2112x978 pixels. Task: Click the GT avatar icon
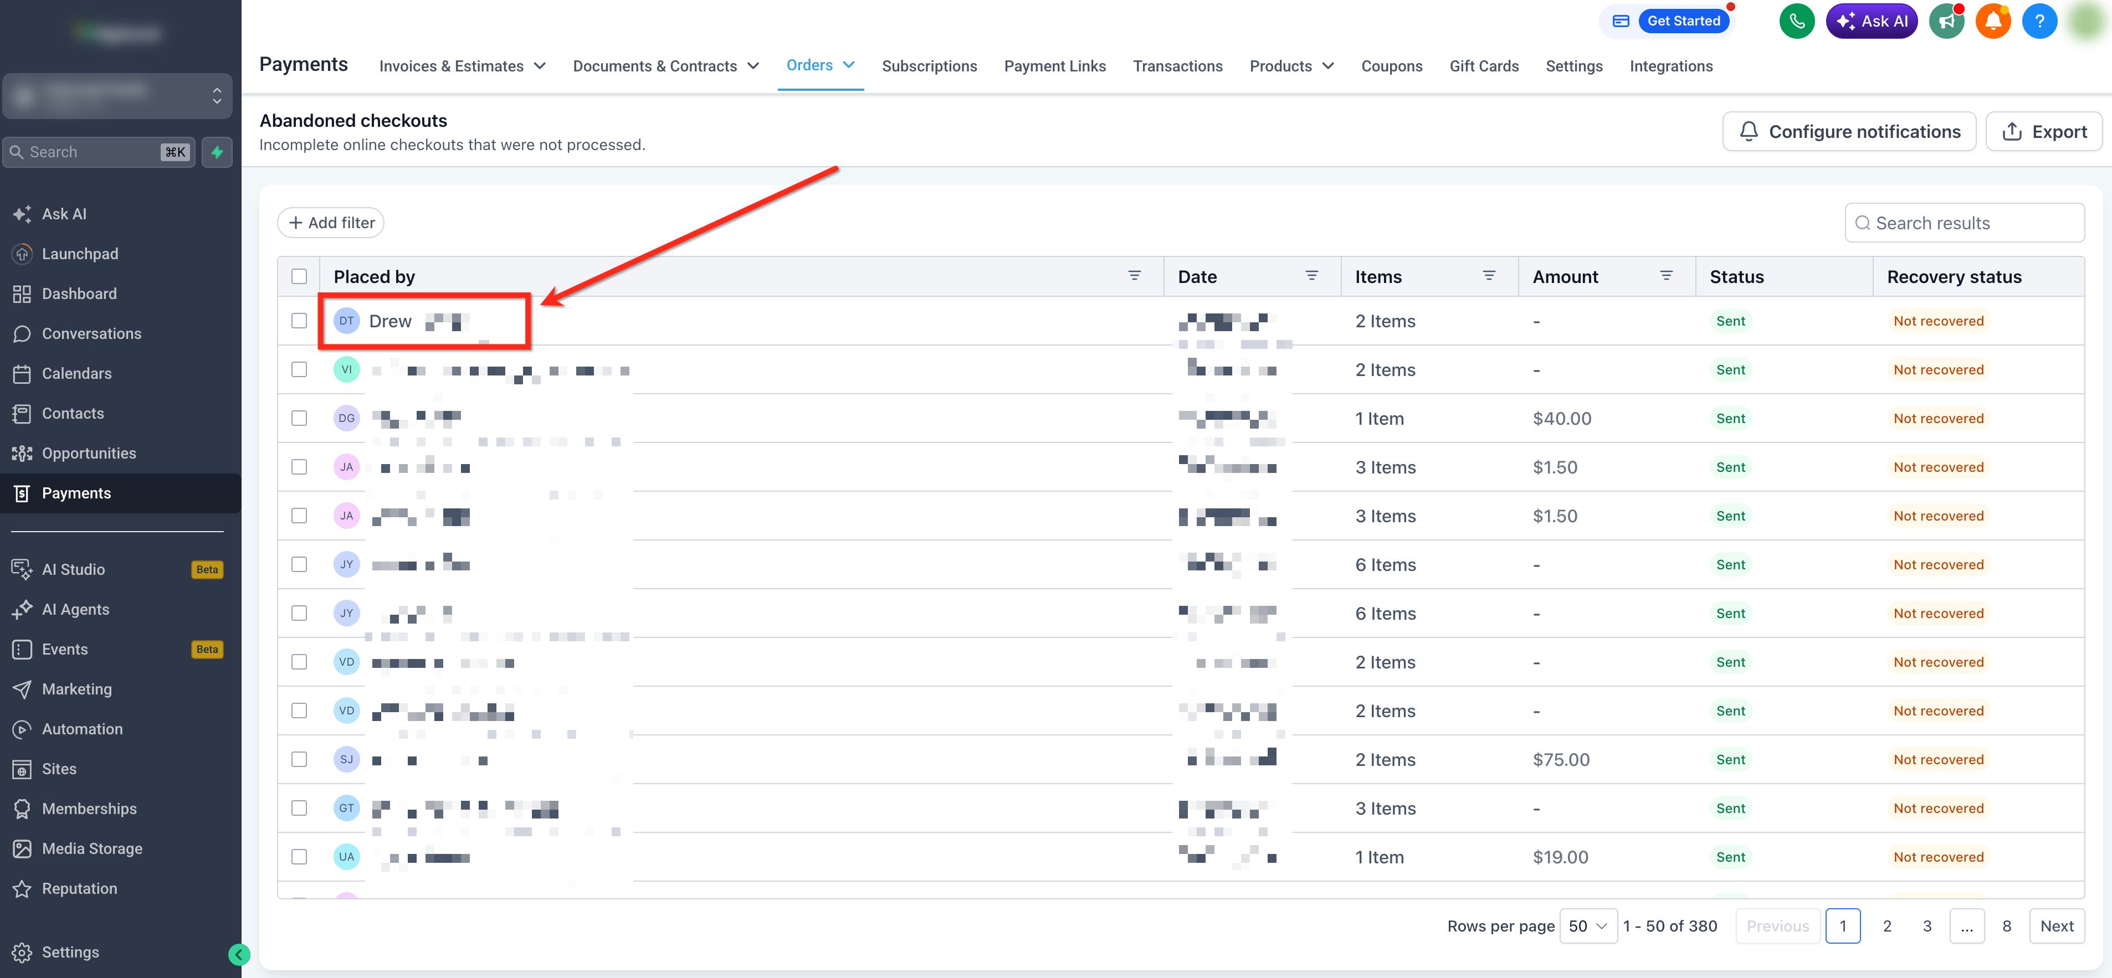click(347, 809)
